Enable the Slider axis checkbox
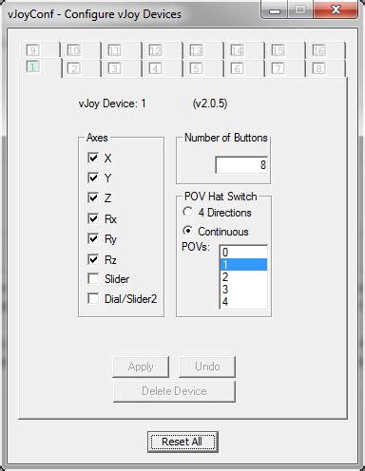 (93, 279)
